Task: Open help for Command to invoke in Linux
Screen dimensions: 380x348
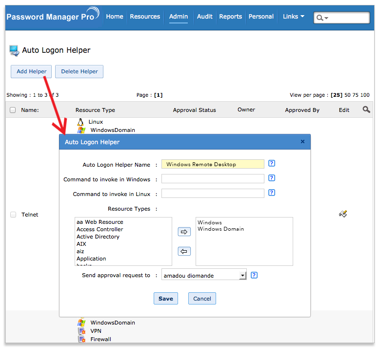Action: [272, 193]
